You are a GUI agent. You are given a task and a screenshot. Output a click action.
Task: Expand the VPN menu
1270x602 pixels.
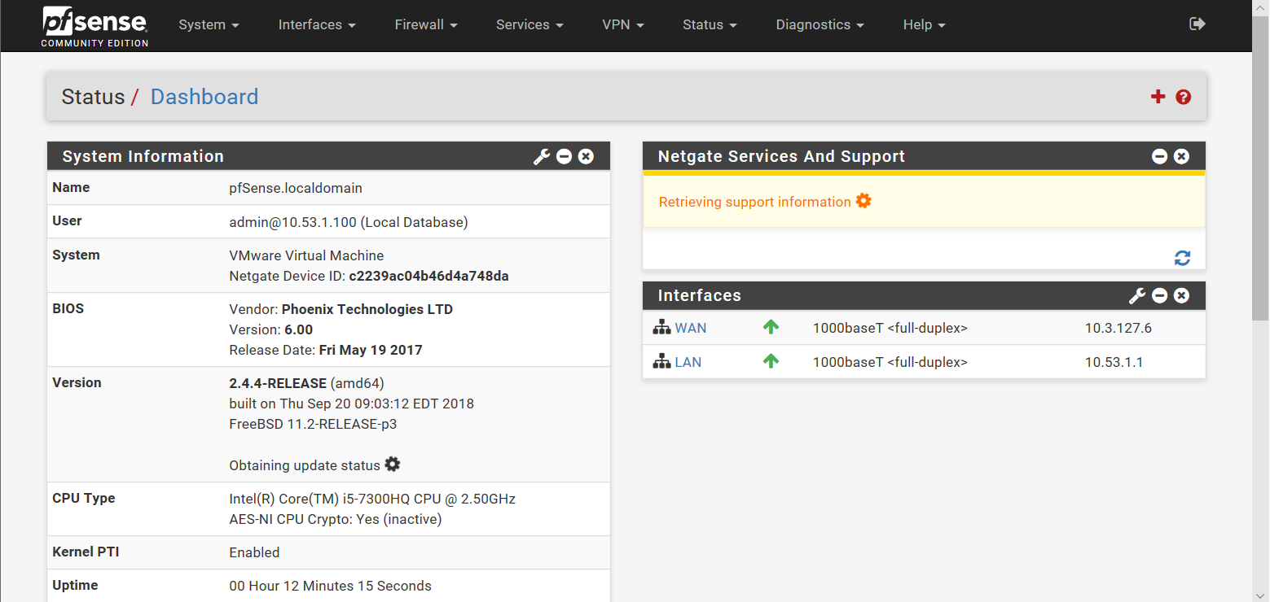622,24
